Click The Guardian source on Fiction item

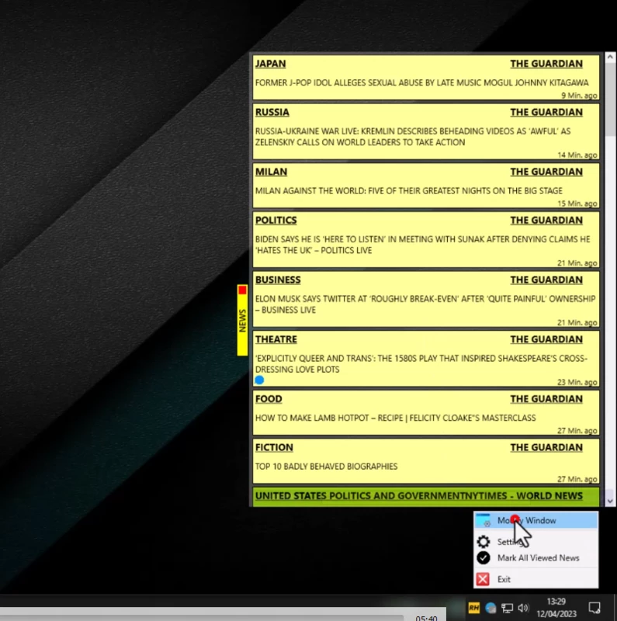(x=546, y=447)
